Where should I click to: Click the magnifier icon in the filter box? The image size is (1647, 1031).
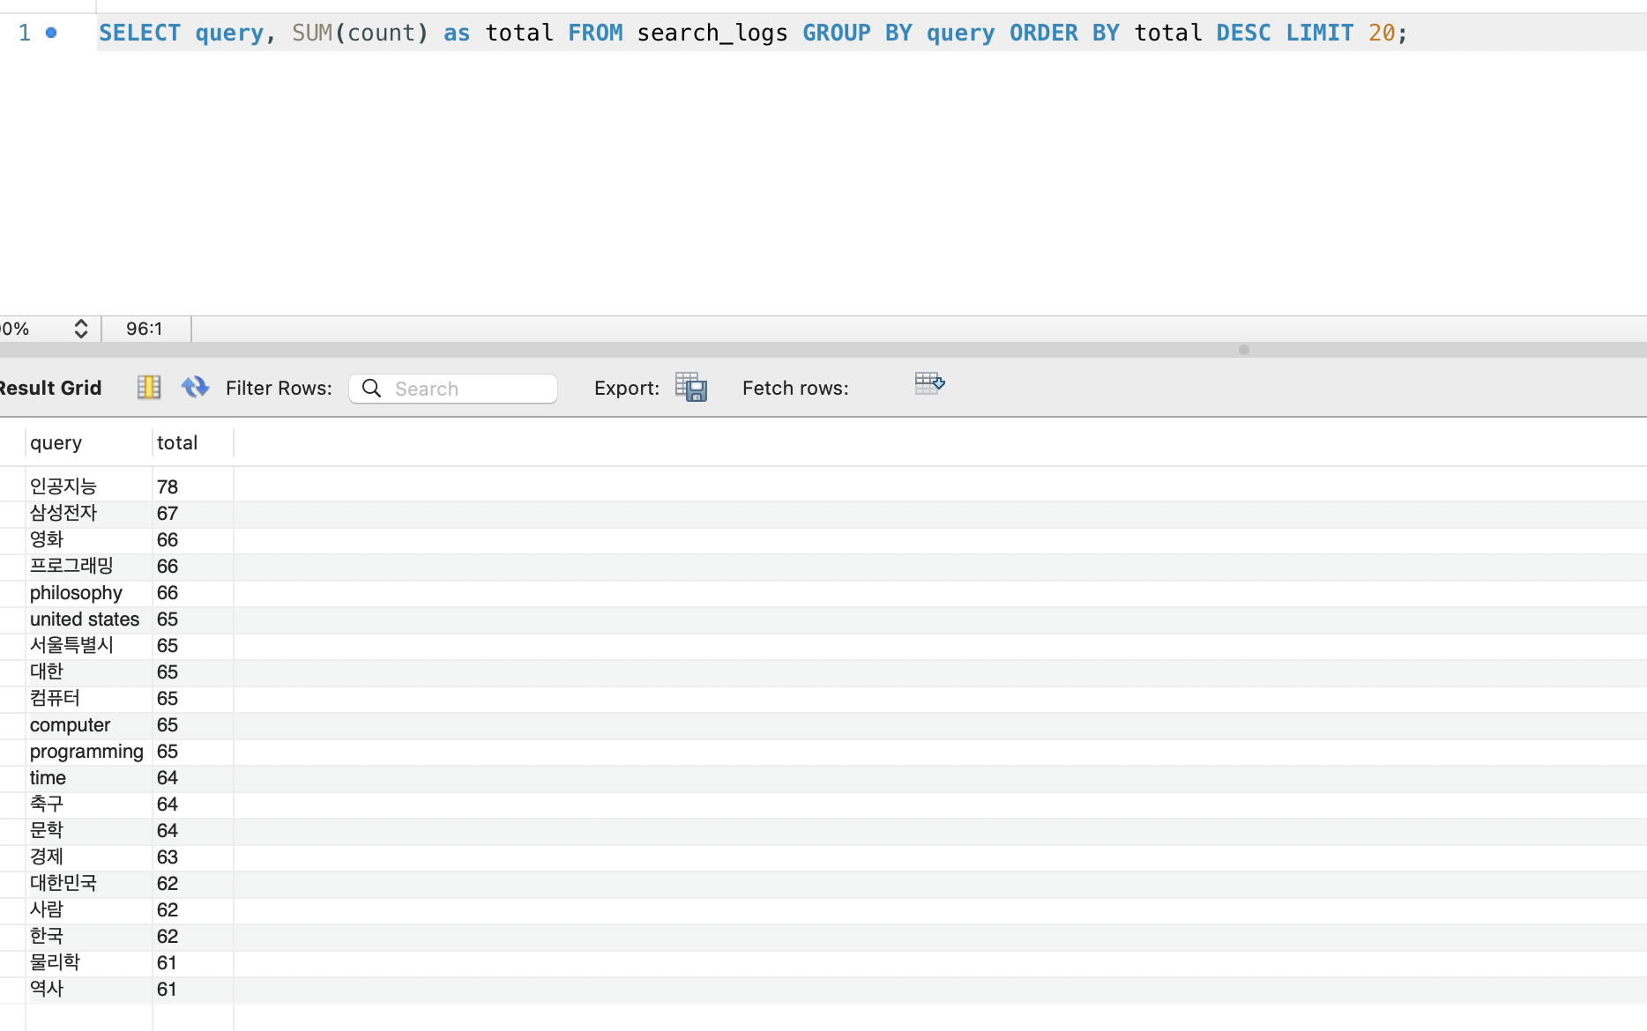point(372,389)
